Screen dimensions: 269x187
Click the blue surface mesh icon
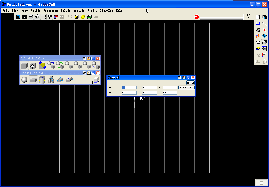(264, 36)
